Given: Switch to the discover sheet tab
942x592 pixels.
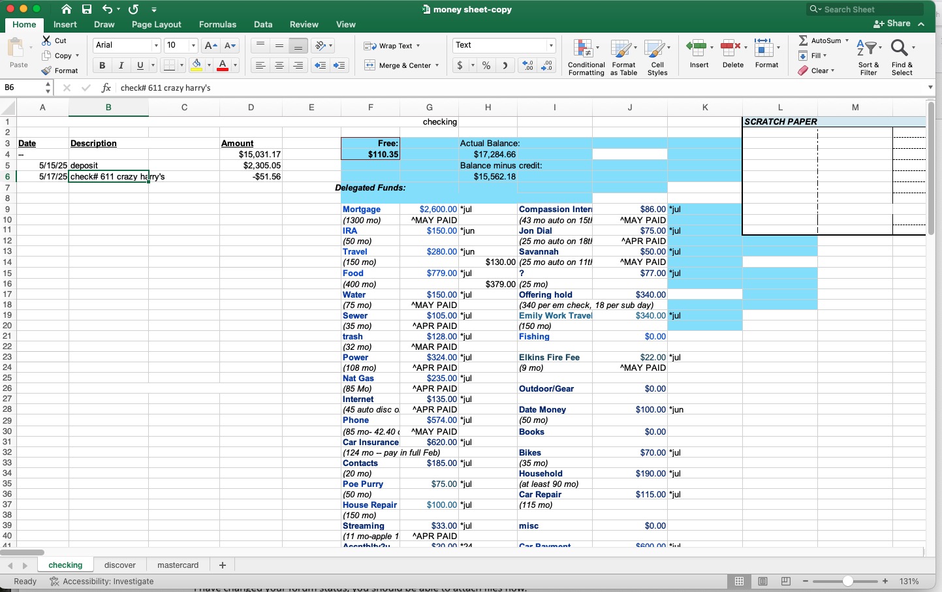Looking at the screenshot, I should coord(120,565).
